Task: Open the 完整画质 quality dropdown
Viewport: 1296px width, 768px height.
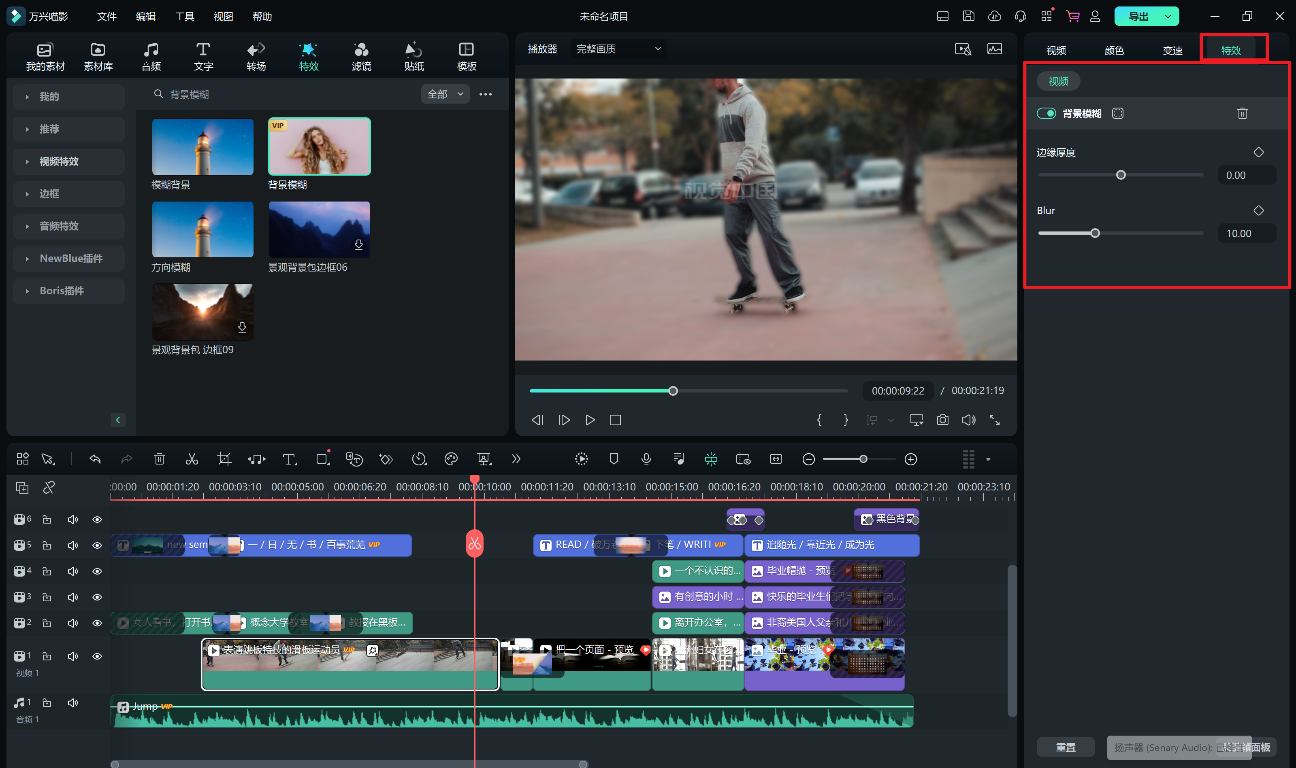Action: pyautogui.click(x=618, y=49)
